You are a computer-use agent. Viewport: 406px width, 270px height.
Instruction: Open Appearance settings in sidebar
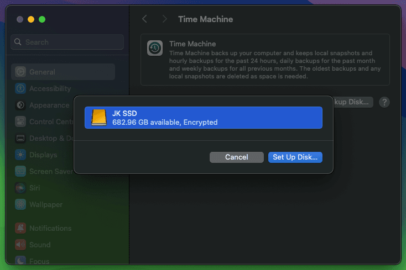click(43, 105)
